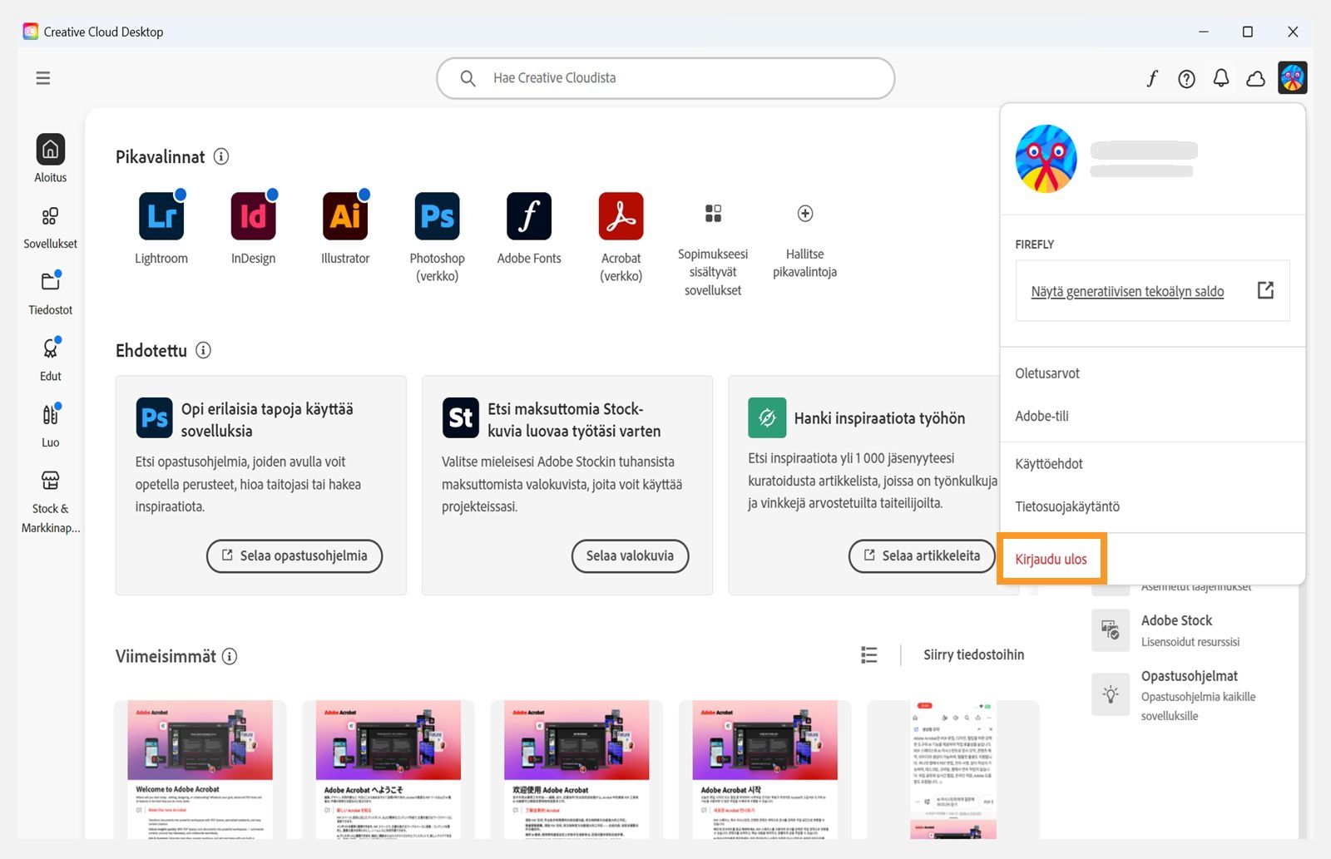
Task: Open Korean Adobe Acrobat 시작 thumbnail
Action: pyautogui.click(x=764, y=769)
